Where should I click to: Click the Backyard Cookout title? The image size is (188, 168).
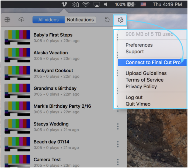(x=53, y=71)
